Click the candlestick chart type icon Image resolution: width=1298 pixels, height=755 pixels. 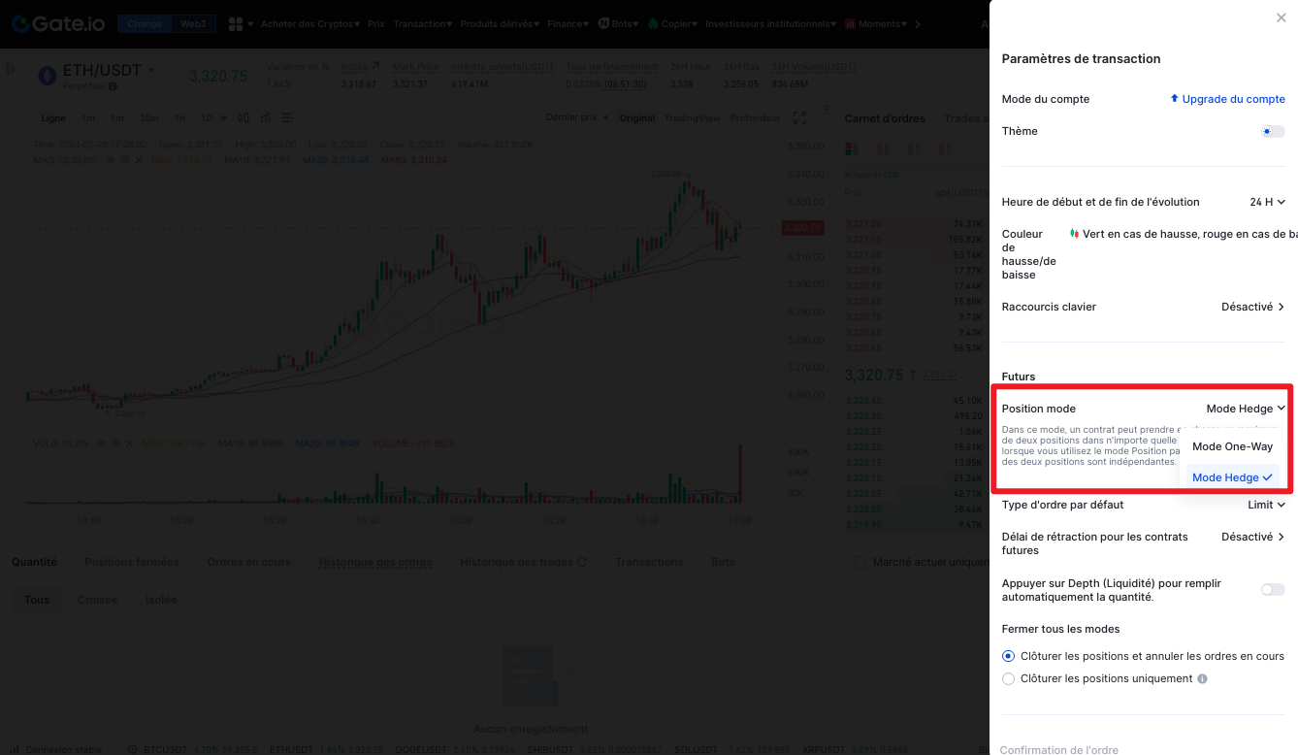(x=243, y=118)
